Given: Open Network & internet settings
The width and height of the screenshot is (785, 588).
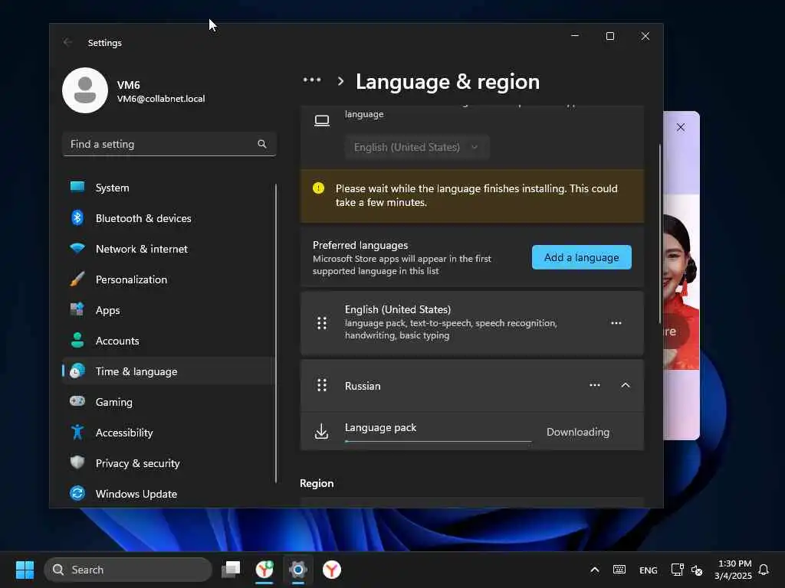Looking at the screenshot, I should (169, 249).
